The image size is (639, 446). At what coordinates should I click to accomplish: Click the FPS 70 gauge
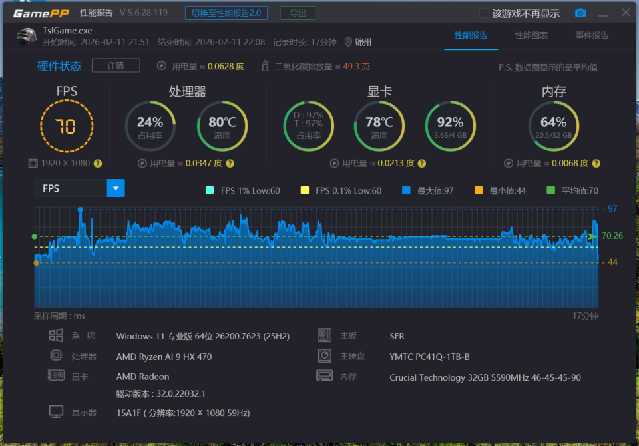[67, 126]
